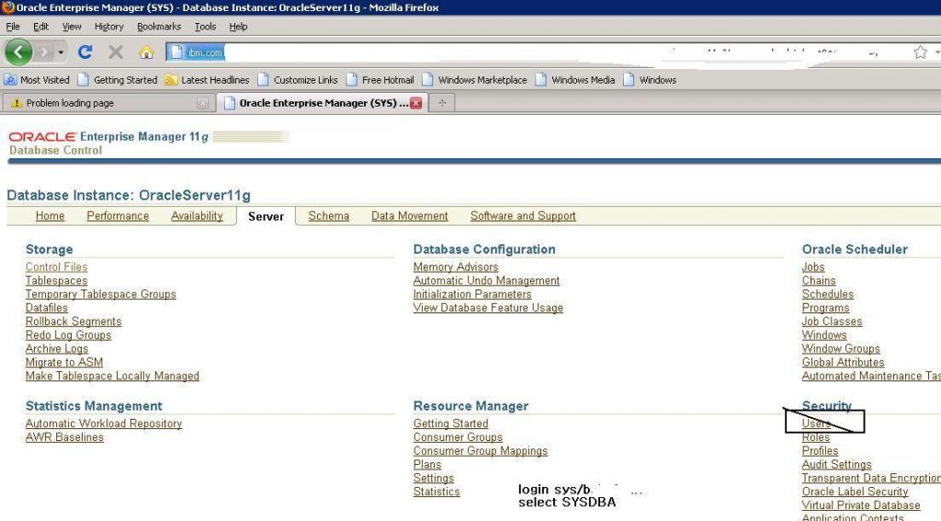The width and height of the screenshot is (941, 521).
Task: Select the Server tab
Action: pos(266,217)
